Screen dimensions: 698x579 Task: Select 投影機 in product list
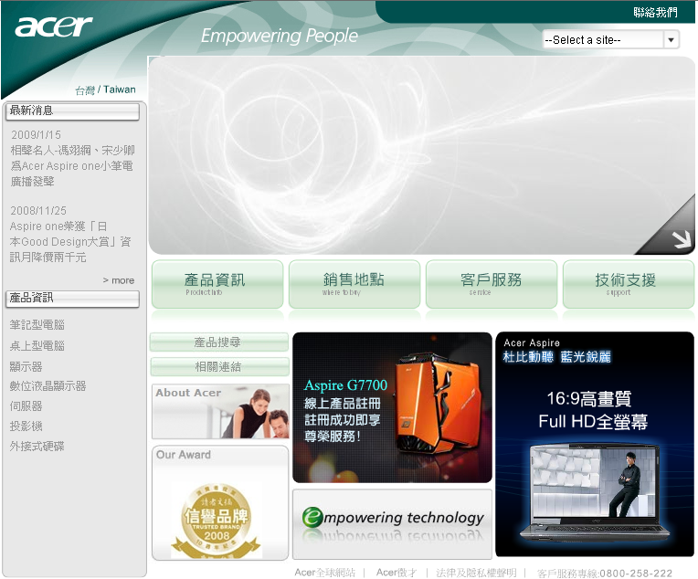[x=26, y=426]
